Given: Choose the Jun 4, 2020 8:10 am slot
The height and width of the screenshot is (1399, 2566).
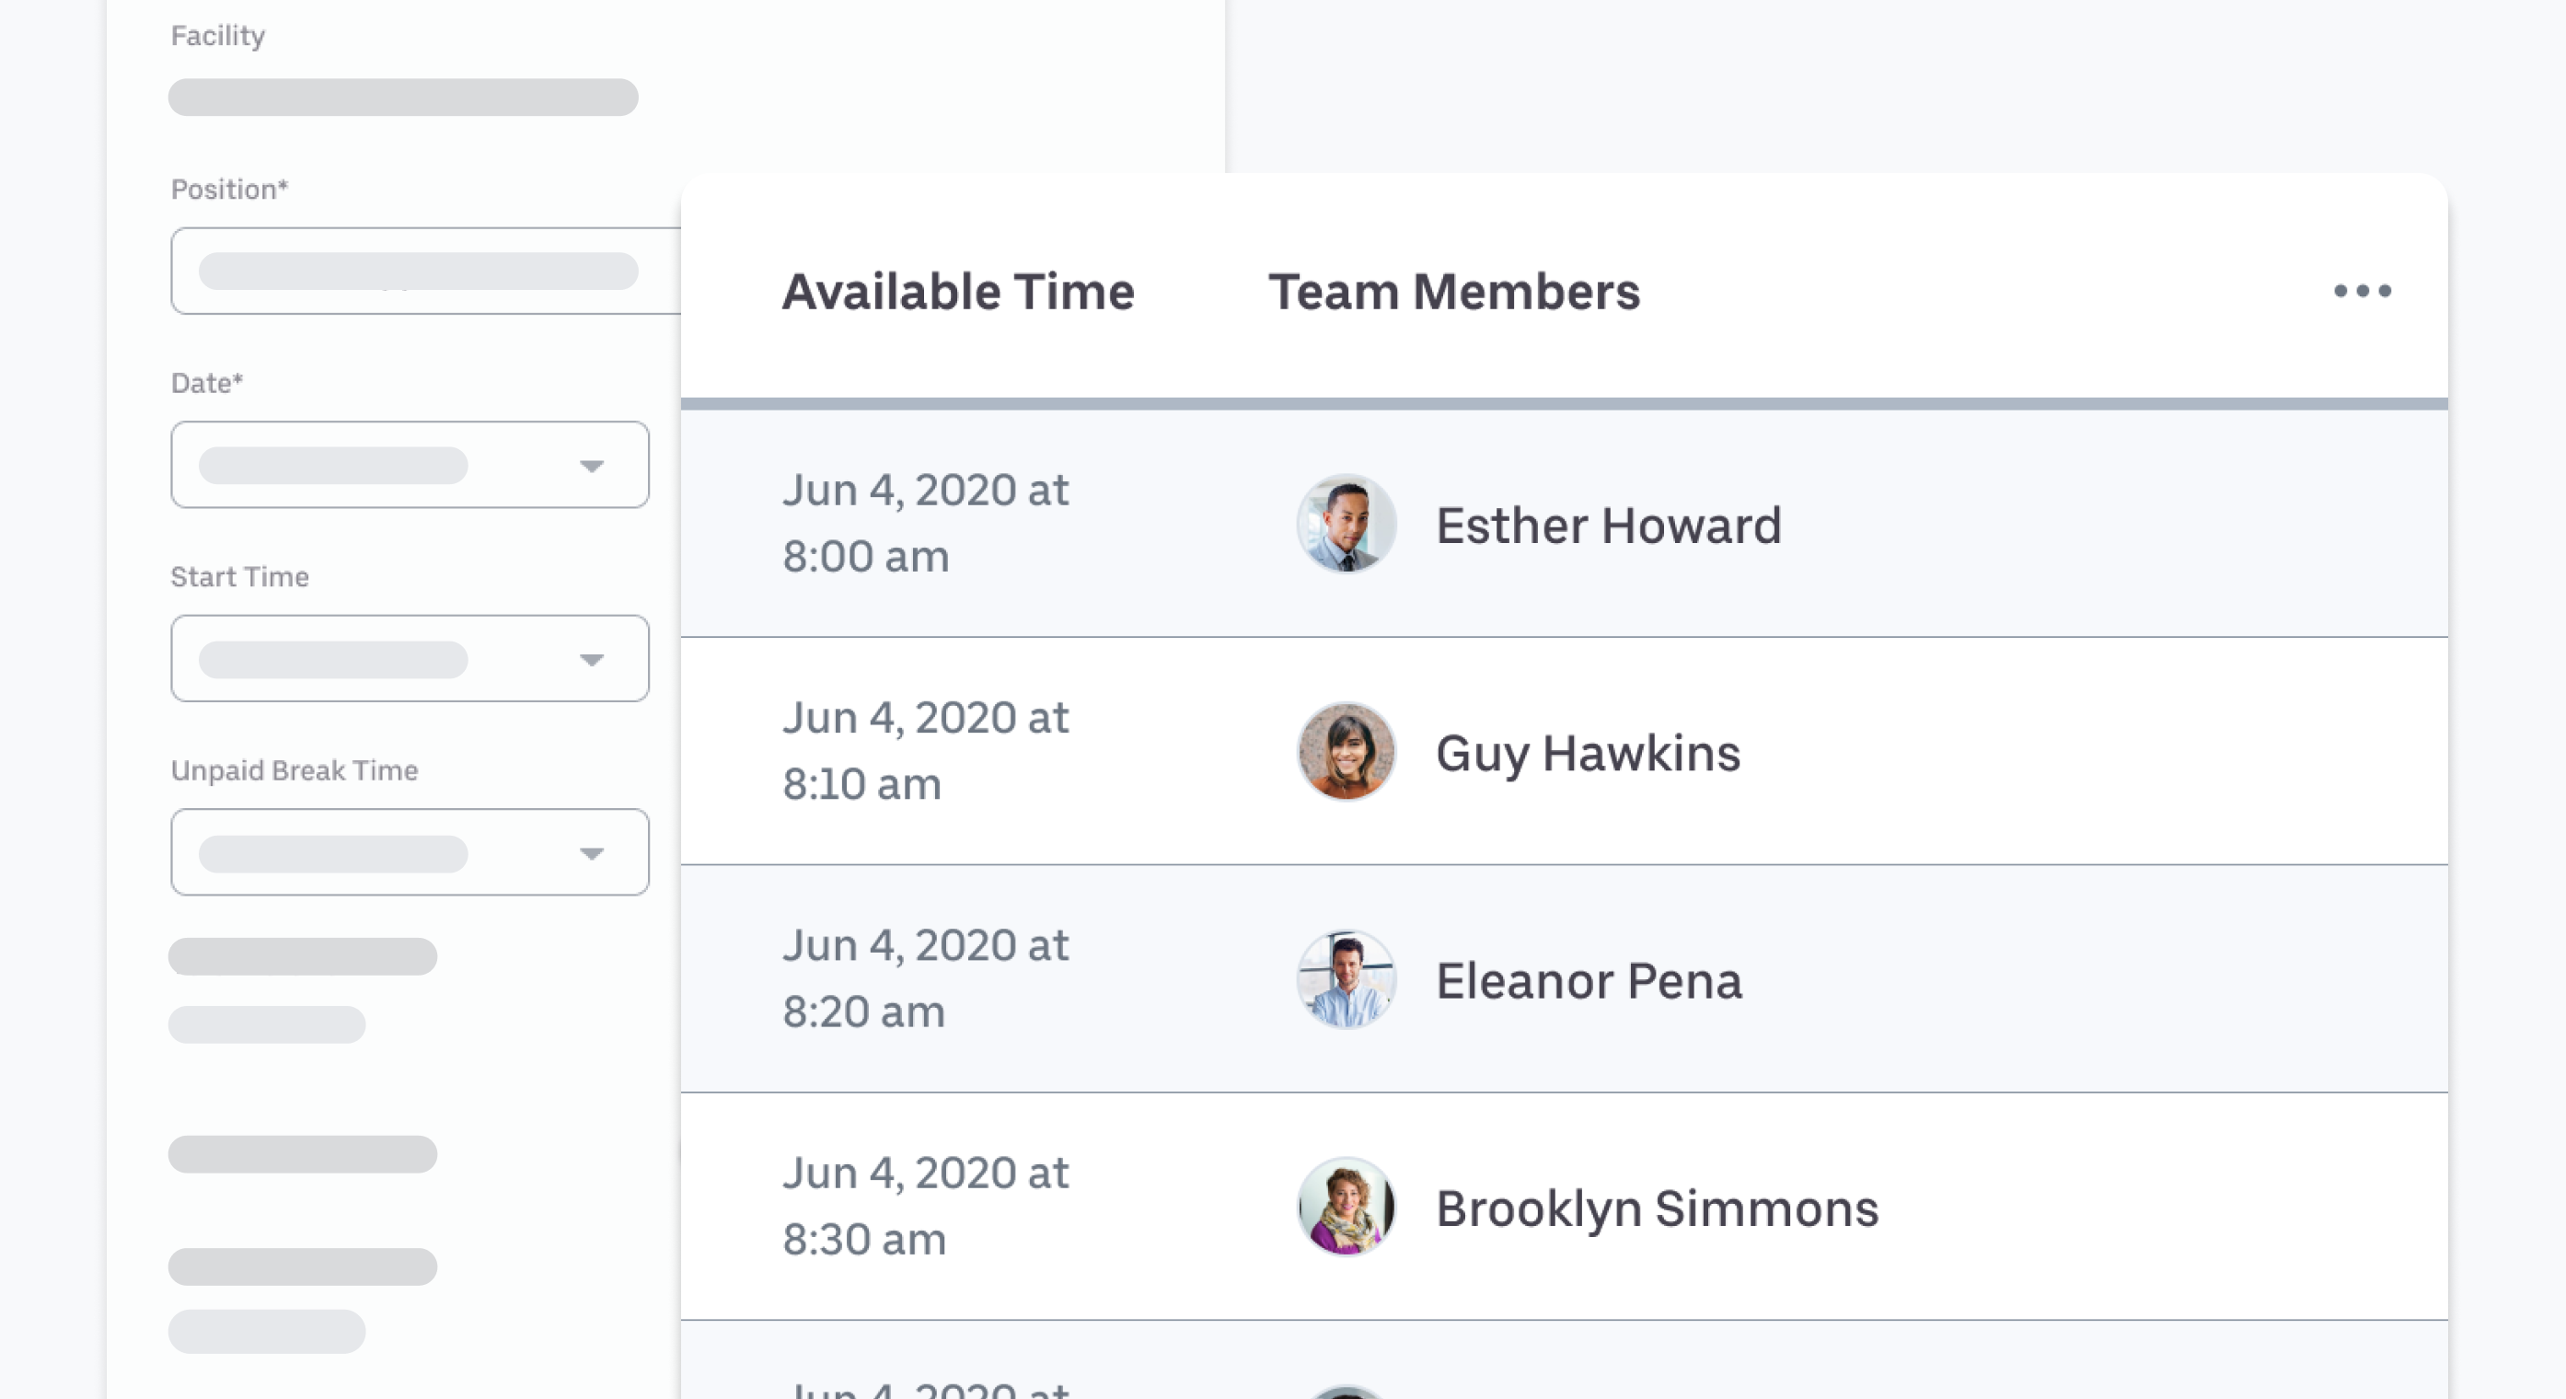Looking at the screenshot, I should point(925,750).
